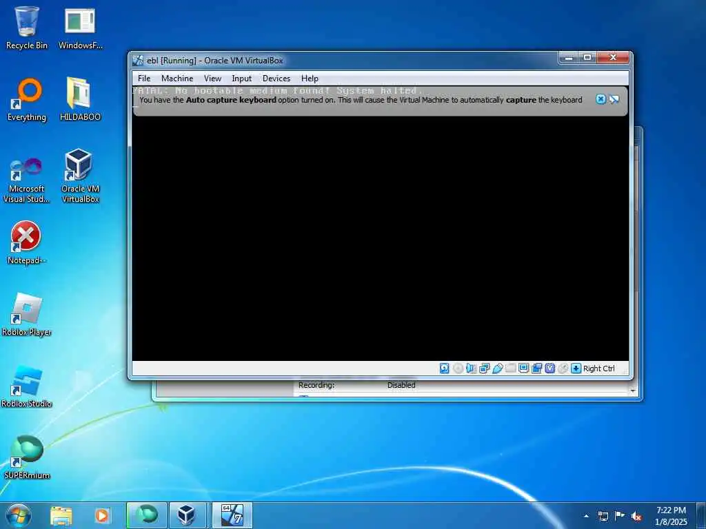Click the Recording label in Manager window
The image size is (706, 529).
316,385
